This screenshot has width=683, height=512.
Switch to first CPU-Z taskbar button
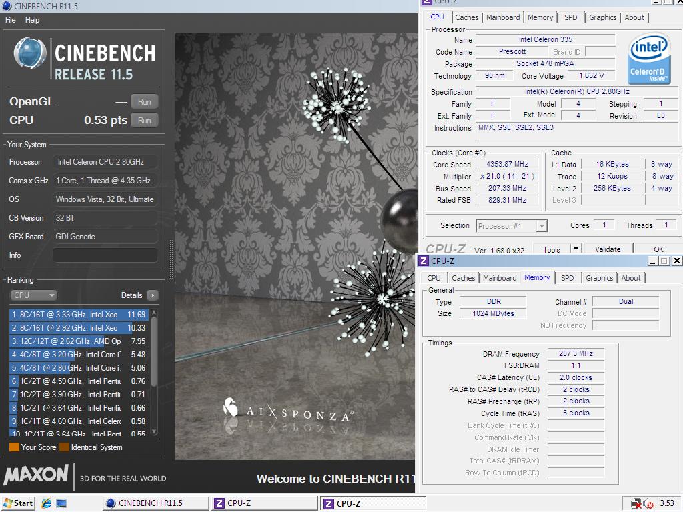(x=265, y=503)
